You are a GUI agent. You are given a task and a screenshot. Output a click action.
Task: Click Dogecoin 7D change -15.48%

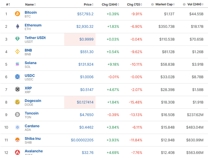pos(135,102)
